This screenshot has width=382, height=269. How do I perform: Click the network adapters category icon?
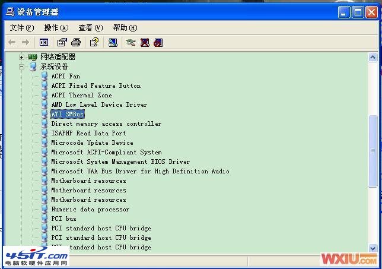pyautogui.click(x=33, y=57)
